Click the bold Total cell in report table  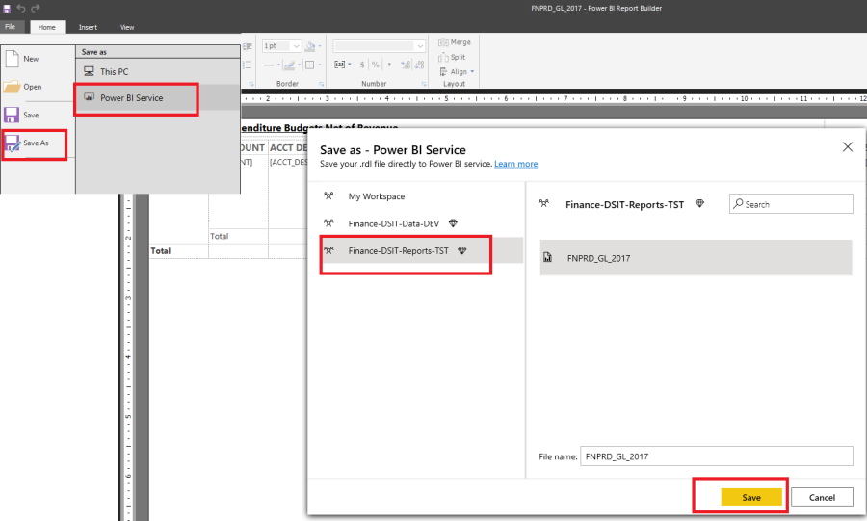pos(160,250)
